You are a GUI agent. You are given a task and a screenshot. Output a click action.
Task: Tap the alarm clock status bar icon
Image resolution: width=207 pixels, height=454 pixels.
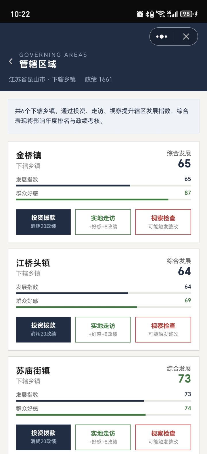140,14
